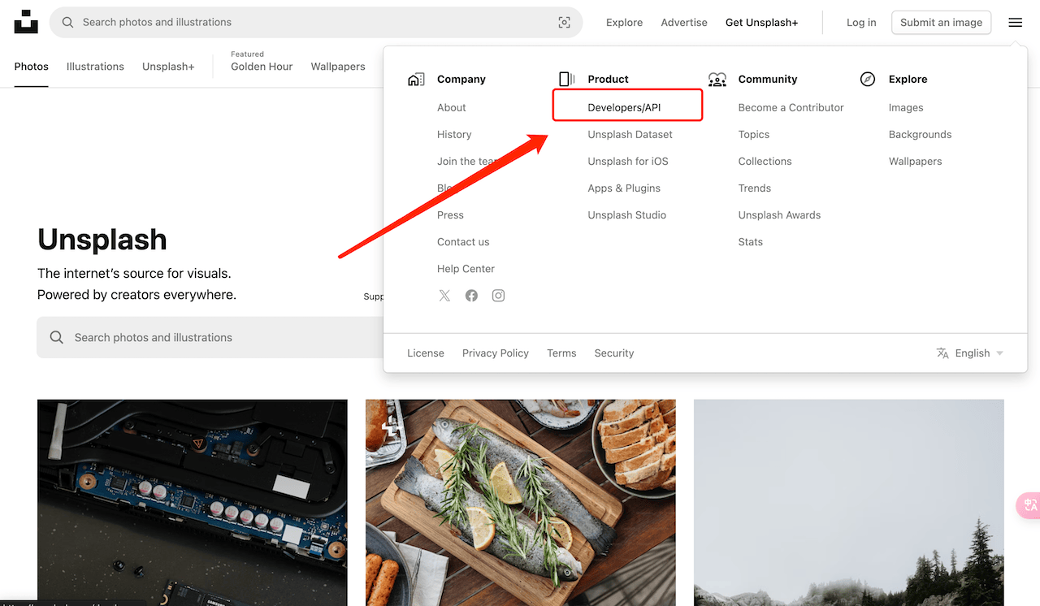Select Press in the Company menu
The image size is (1040, 606).
tap(450, 215)
